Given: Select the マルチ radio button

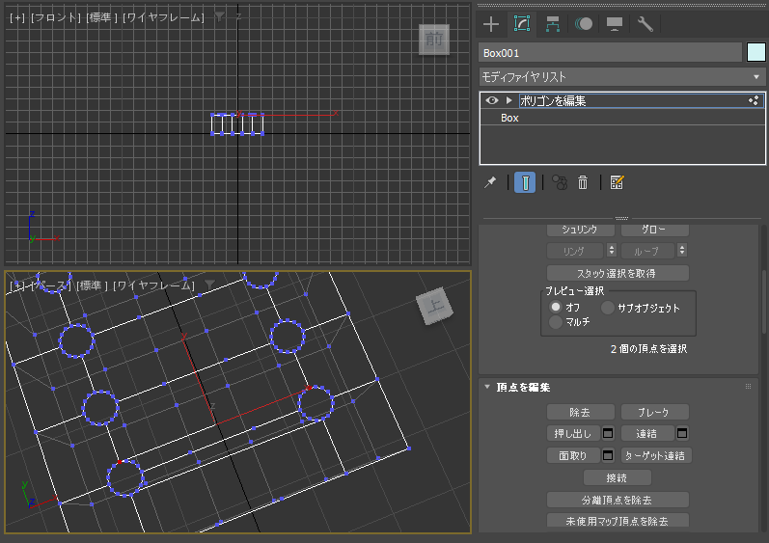Looking at the screenshot, I should (555, 322).
